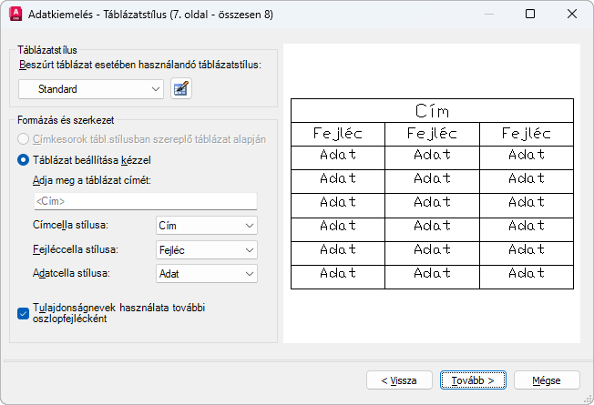
Task: Click the middle Fejléc cell in preview
Action: (x=432, y=134)
